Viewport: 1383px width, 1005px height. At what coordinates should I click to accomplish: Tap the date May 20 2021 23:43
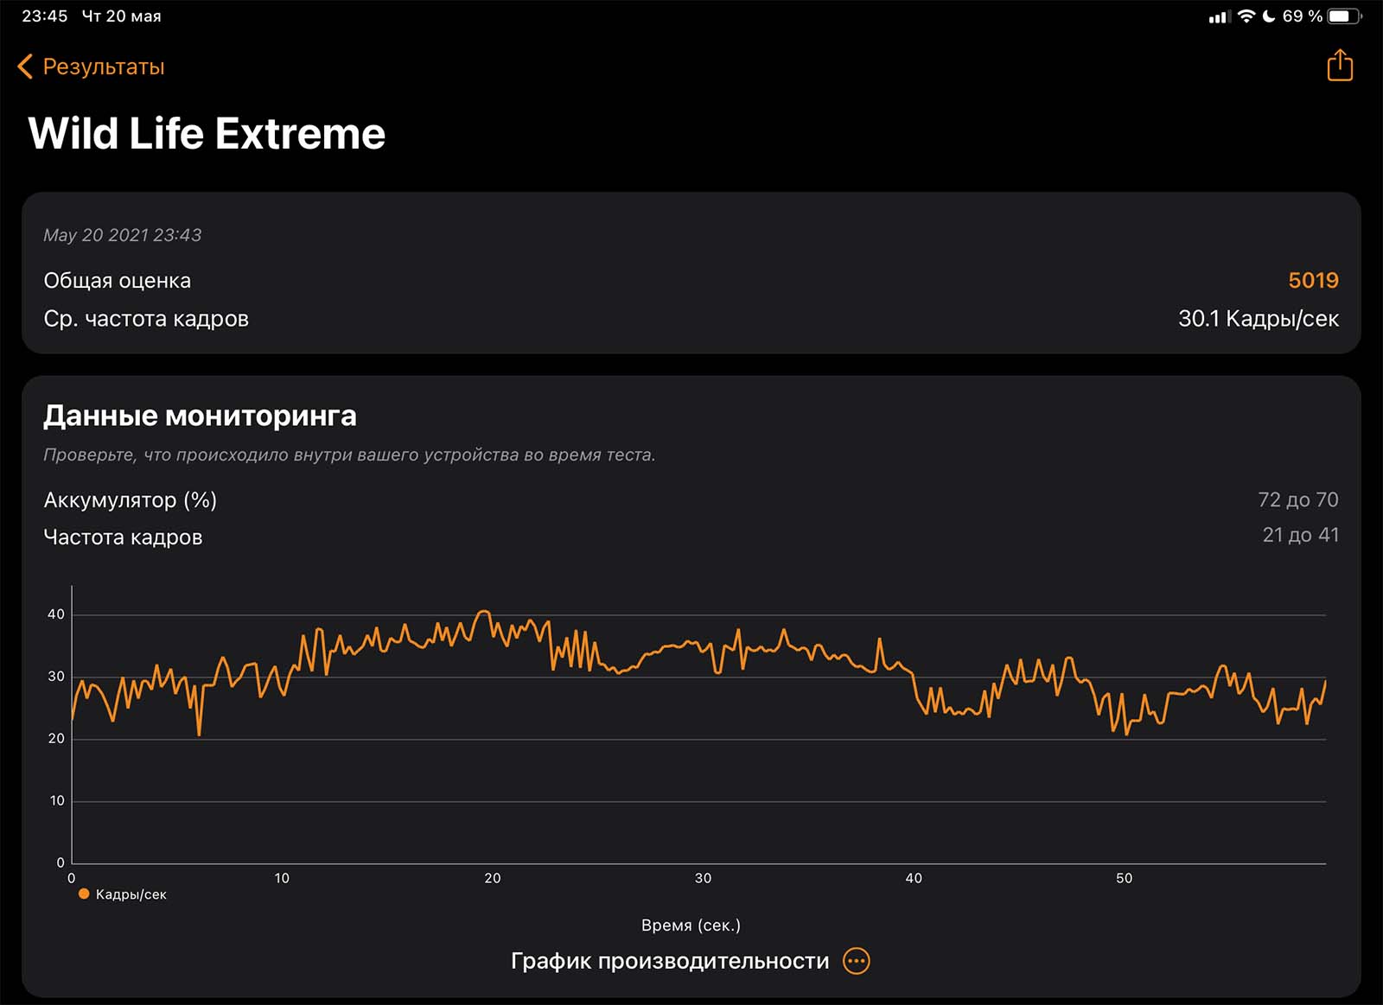pos(123,235)
